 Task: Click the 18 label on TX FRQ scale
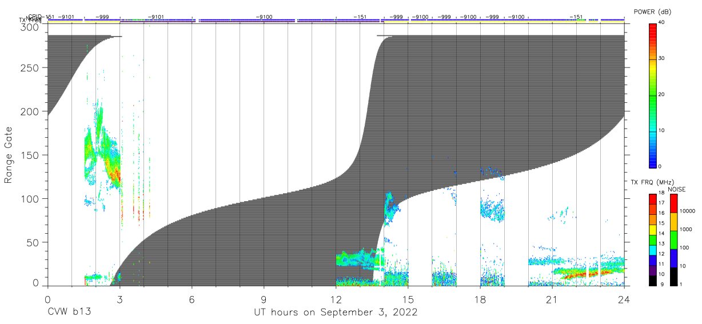[661, 194]
